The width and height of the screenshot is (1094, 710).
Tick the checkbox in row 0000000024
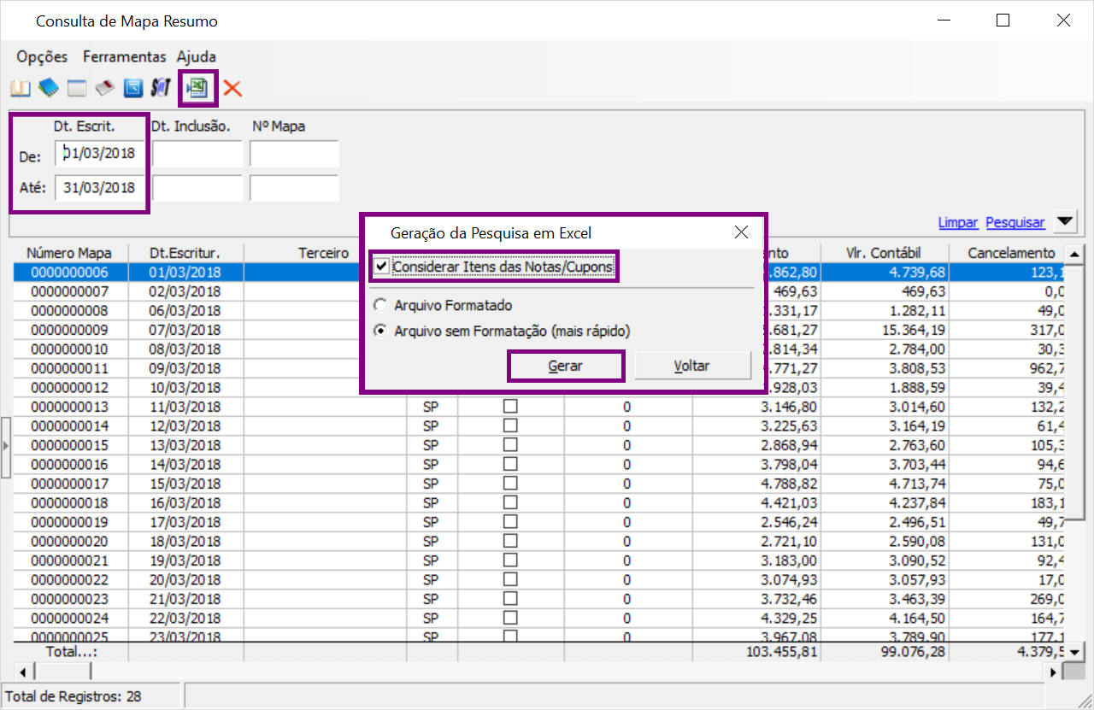click(x=510, y=617)
